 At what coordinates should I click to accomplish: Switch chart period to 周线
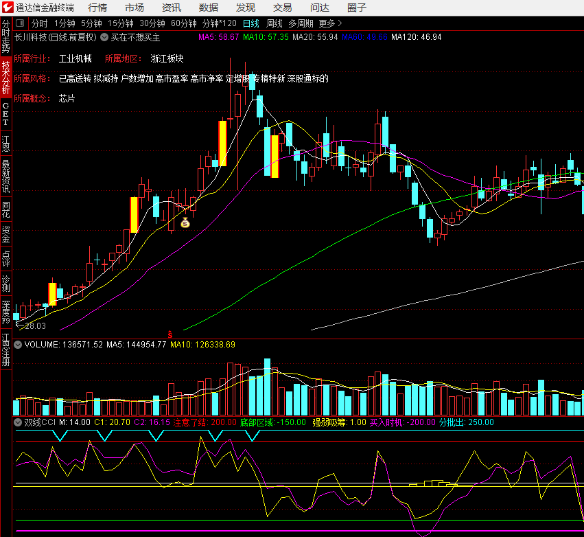pyautogui.click(x=275, y=23)
